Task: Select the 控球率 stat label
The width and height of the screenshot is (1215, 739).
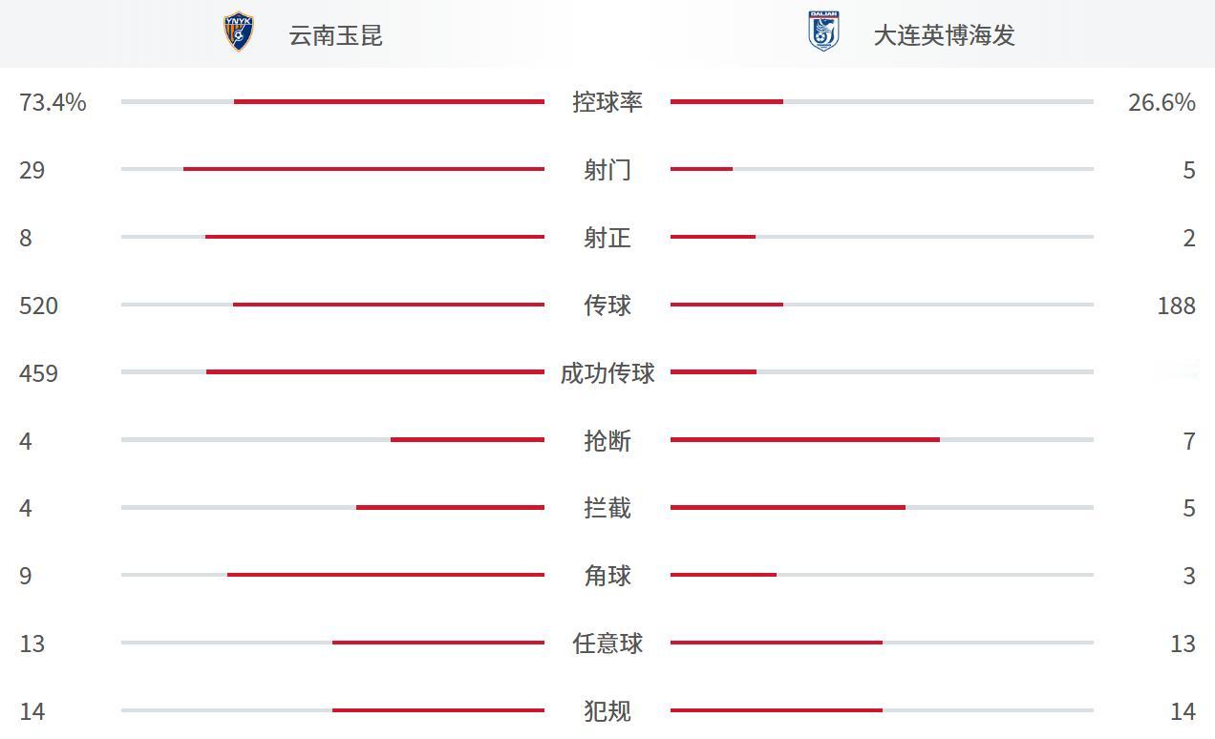Action: point(607,102)
